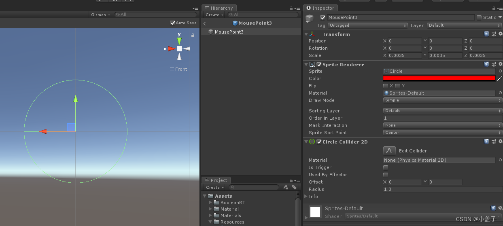The height and width of the screenshot is (226, 503).
Task: Open Circle Collider 2D preset icon
Action: pyautogui.click(x=494, y=142)
